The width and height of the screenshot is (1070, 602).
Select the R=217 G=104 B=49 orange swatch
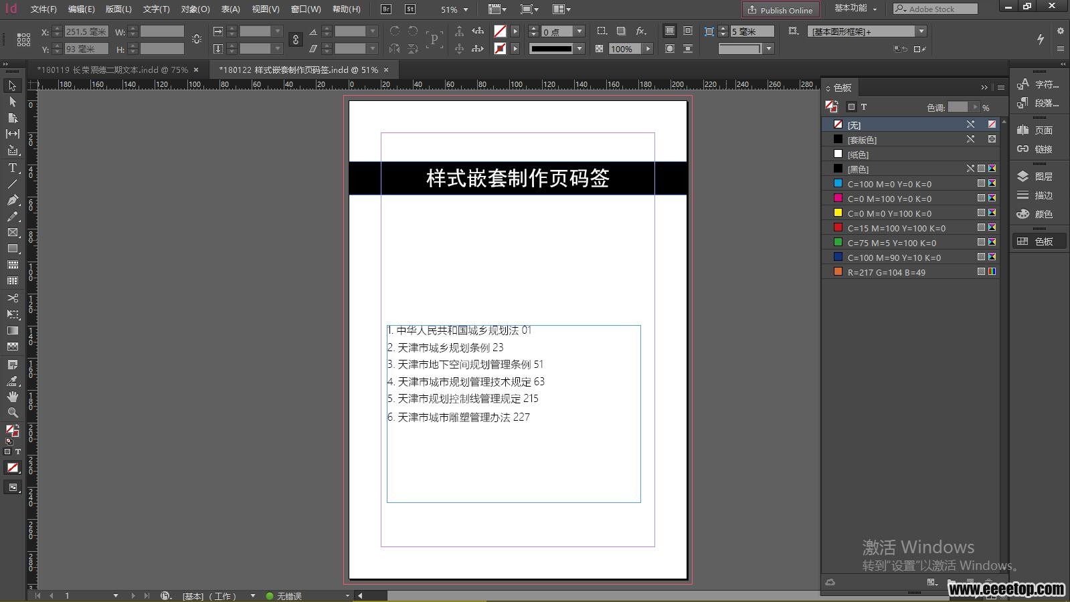[911, 272]
